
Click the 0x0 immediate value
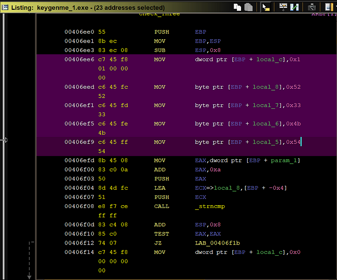[x=295, y=252]
